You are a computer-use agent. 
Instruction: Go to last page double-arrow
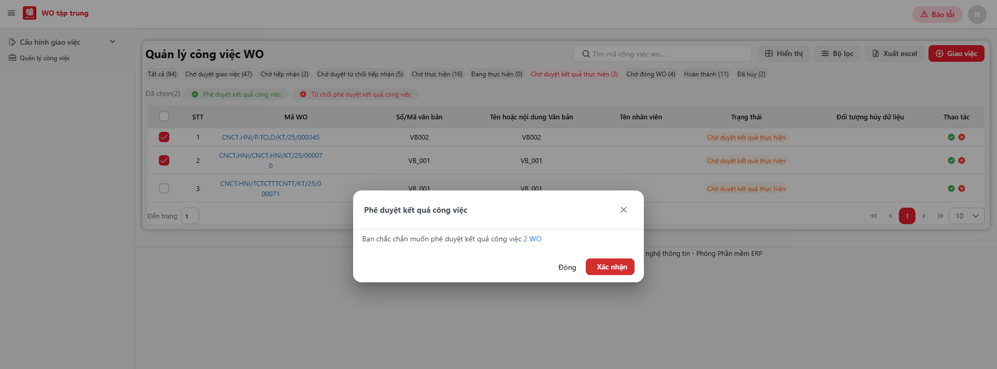point(940,216)
